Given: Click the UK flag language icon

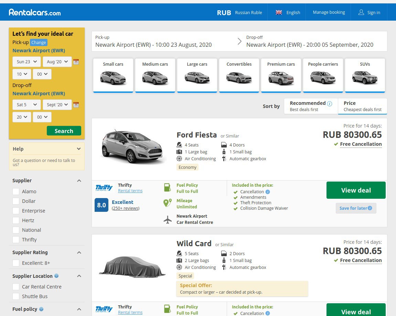Looking at the screenshot, I should coord(279,12).
